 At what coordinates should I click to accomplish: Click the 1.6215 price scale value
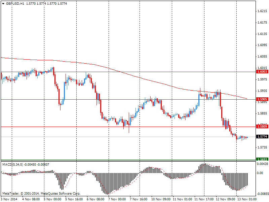tap(263, 11)
